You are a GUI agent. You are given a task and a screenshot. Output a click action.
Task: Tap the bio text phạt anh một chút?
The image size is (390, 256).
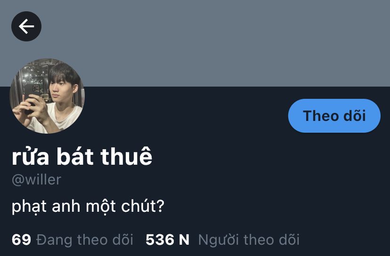pyautogui.click(x=88, y=207)
